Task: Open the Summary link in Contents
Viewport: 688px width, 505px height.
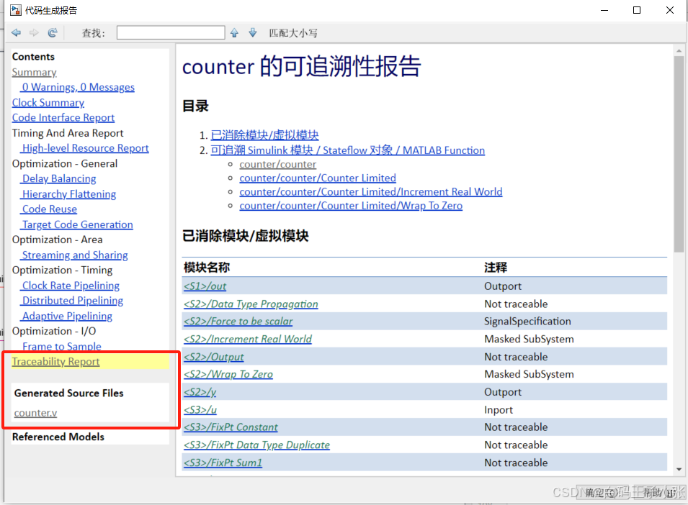Action: click(x=35, y=72)
